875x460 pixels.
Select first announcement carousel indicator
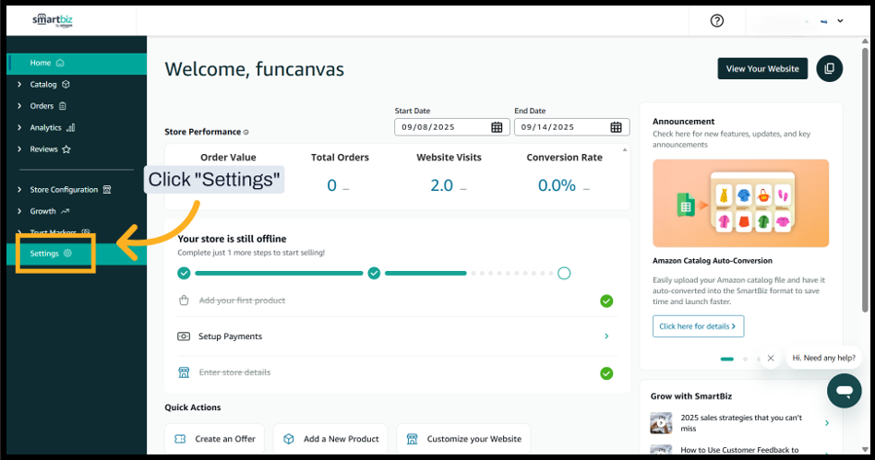pos(726,359)
